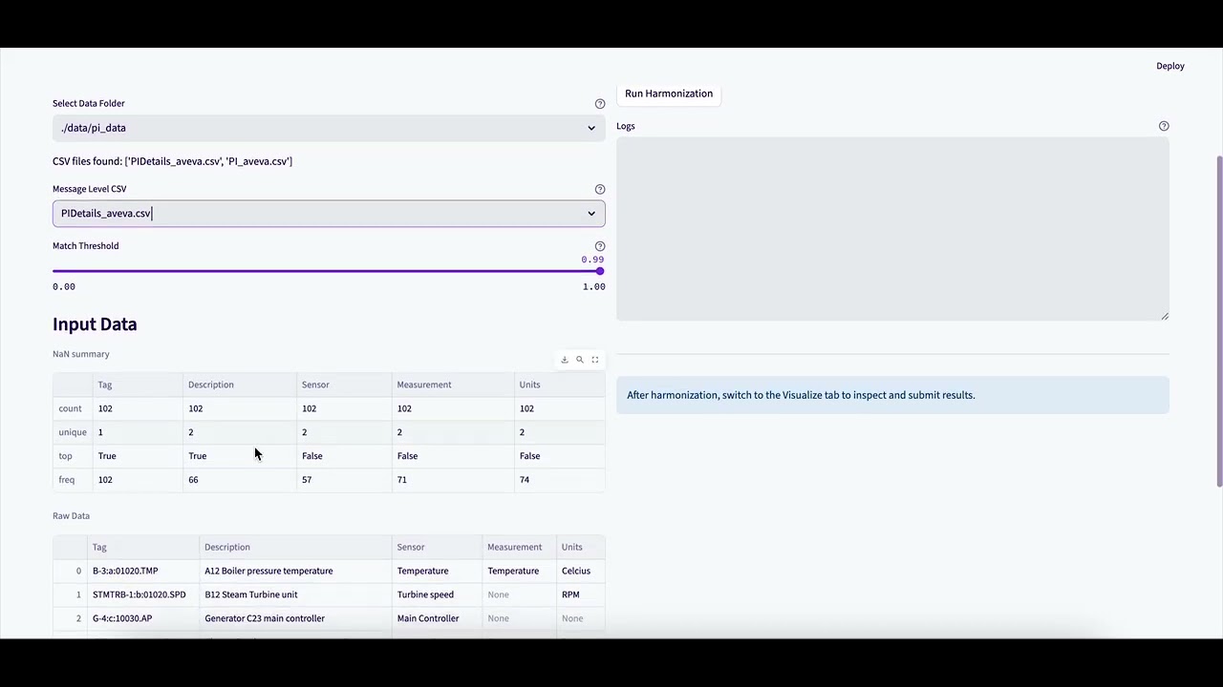Image resolution: width=1223 pixels, height=687 pixels.
Task: Sort NaN summary by Sensor column header
Action: point(343,385)
